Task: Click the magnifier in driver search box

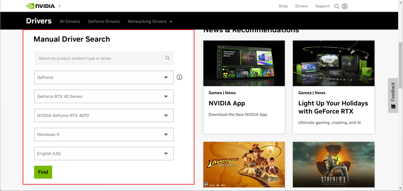Action: [168, 58]
